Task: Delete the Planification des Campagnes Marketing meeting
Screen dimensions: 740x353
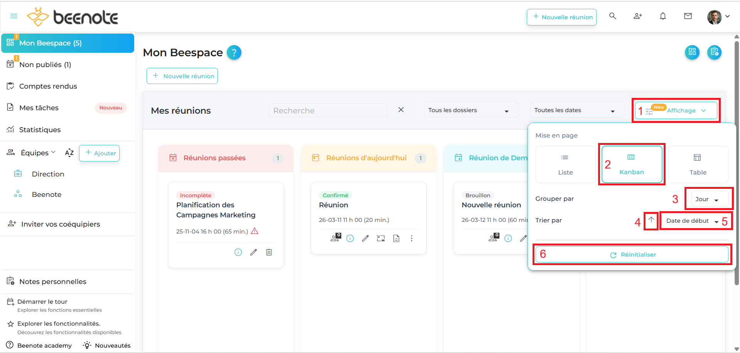Action: click(x=269, y=252)
